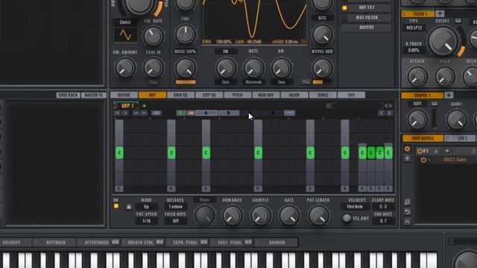Toggle the orange OUT FX1 routing indicator

344,8
